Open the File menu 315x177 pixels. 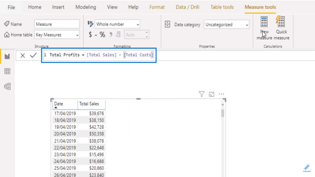pos(11,7)
